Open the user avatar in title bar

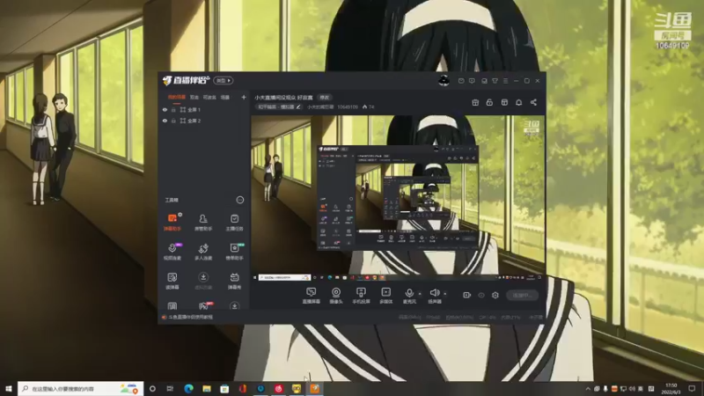point(444,80)
